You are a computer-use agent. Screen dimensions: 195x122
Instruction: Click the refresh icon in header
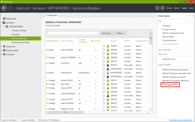pyautogui.click(x=162, y=8)
